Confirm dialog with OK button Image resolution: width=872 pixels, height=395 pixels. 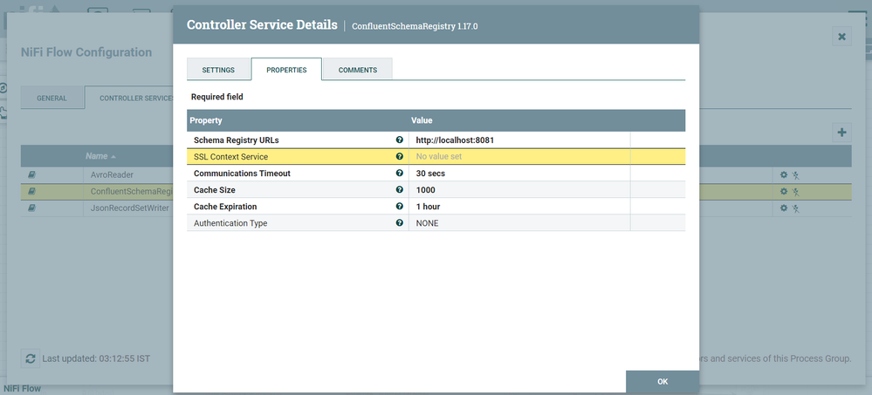[x=663, y=382]
